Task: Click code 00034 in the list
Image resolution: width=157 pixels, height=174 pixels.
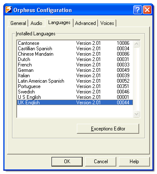Action: pos(123,49)
